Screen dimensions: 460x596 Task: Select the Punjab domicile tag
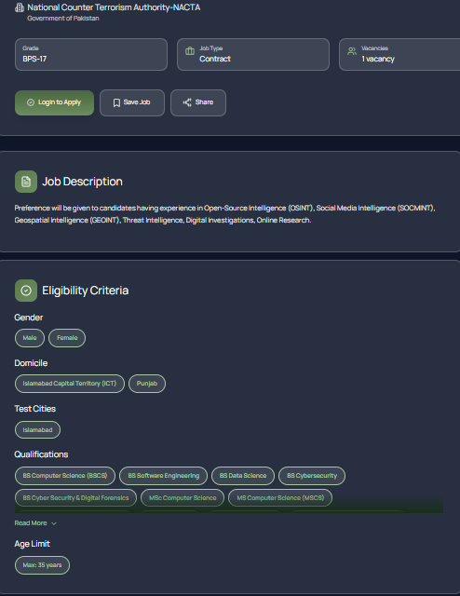pos(147,384)
